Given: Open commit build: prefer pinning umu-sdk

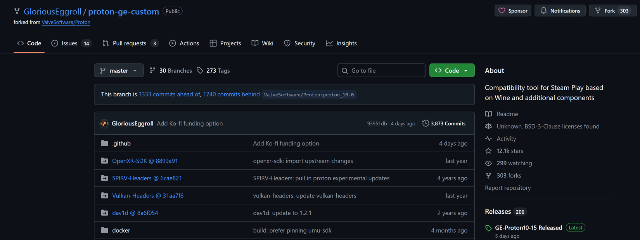Looking at the screenshot, I should 292,230.
